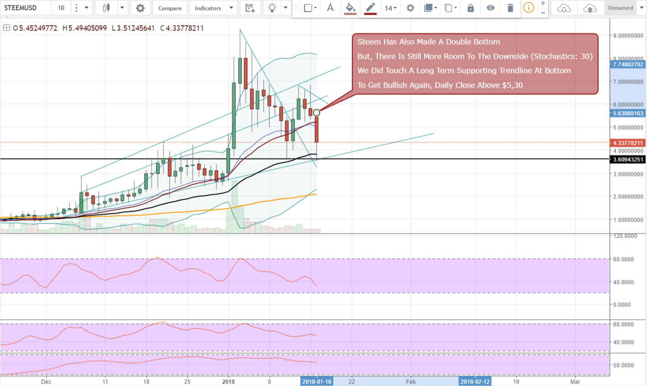Open the clone/copy drawing dropdown
This screenshot has height=386, width=647.
450,8
